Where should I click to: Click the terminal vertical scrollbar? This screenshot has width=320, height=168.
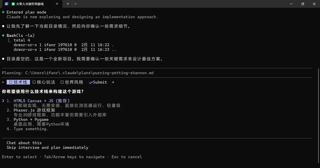(x=318, y=100)
